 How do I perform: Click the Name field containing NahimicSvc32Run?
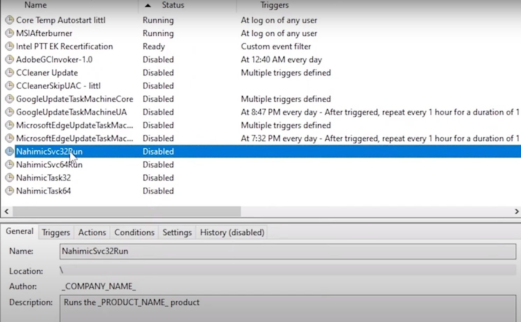[x=288, y=251]
